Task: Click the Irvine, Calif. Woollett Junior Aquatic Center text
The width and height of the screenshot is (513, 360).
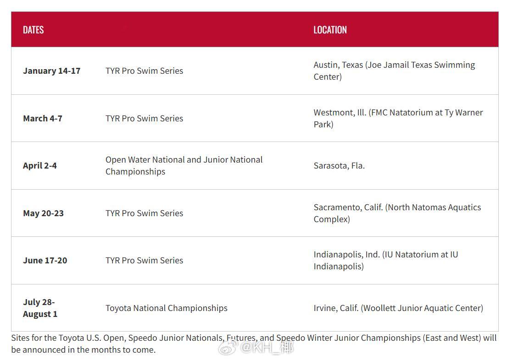Action: point(398,308)
